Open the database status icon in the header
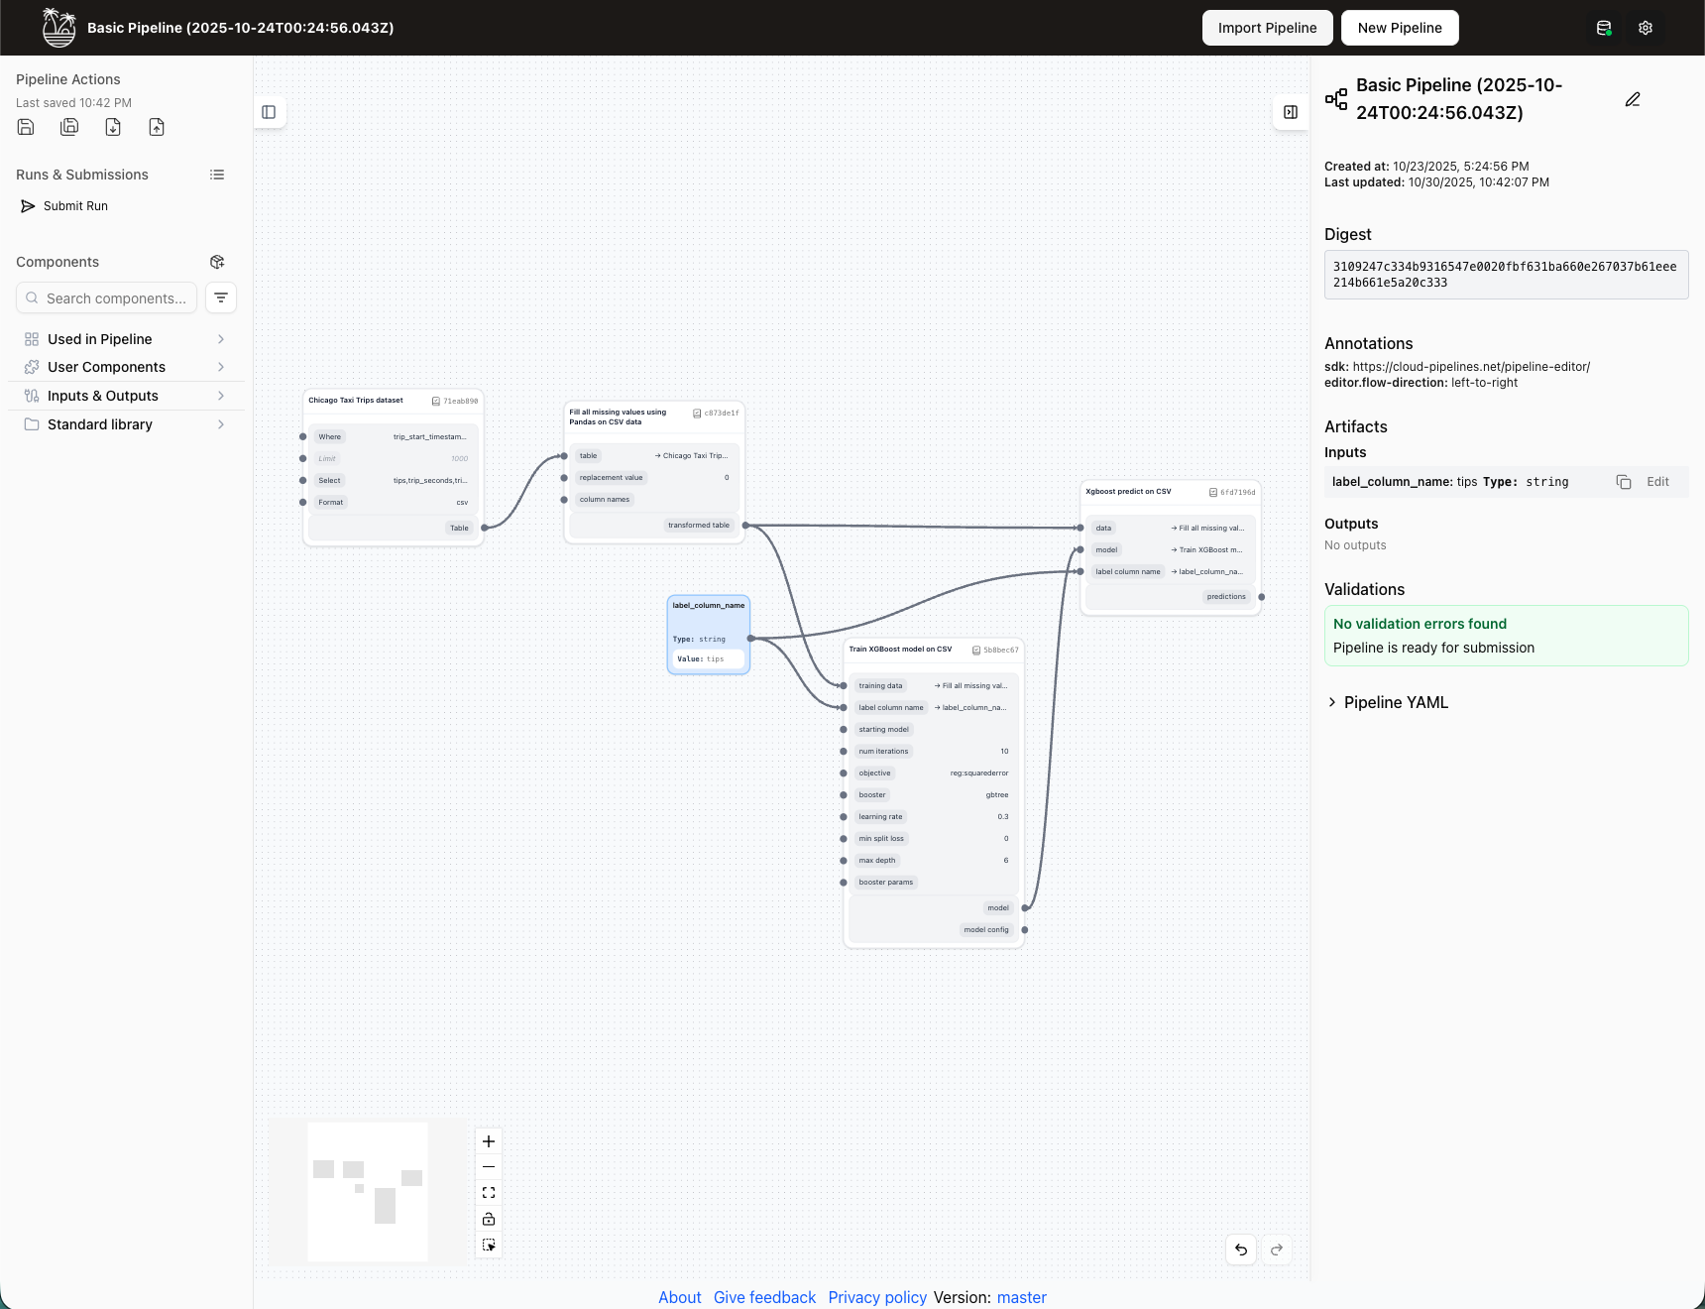The width and height of the screenshot is (1705, 1309). 1605,28
